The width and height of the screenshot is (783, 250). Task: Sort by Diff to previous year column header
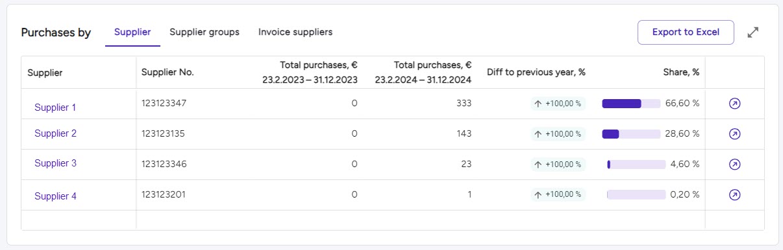pos(536,73)
